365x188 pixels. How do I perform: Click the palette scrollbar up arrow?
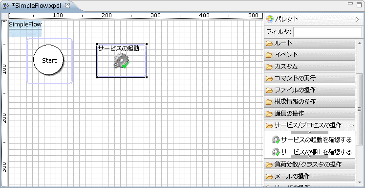(x=360, y=43)
